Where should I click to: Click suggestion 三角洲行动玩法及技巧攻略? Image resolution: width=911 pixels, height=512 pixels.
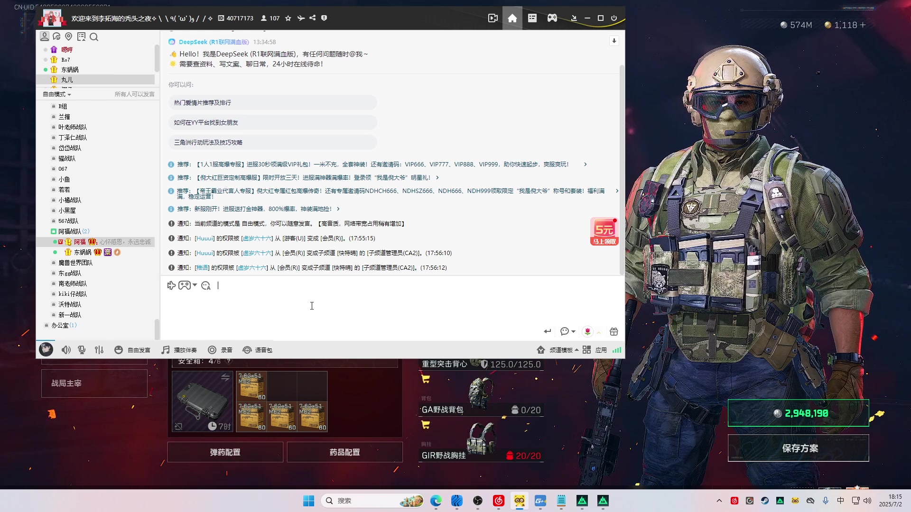coord(272,142)
